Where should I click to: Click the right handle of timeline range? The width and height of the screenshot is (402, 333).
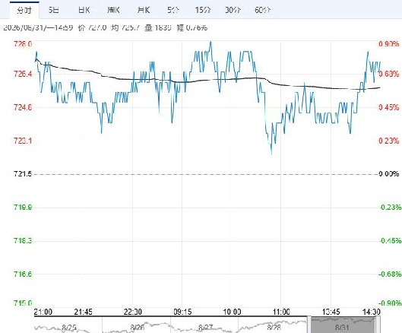coord(378,325)
